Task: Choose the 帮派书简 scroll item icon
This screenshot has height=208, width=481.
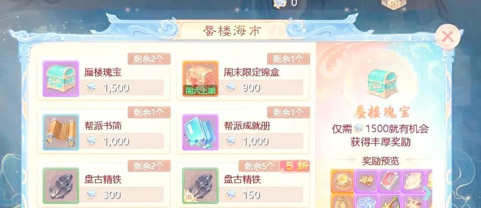Action: [x=61, y=132]
